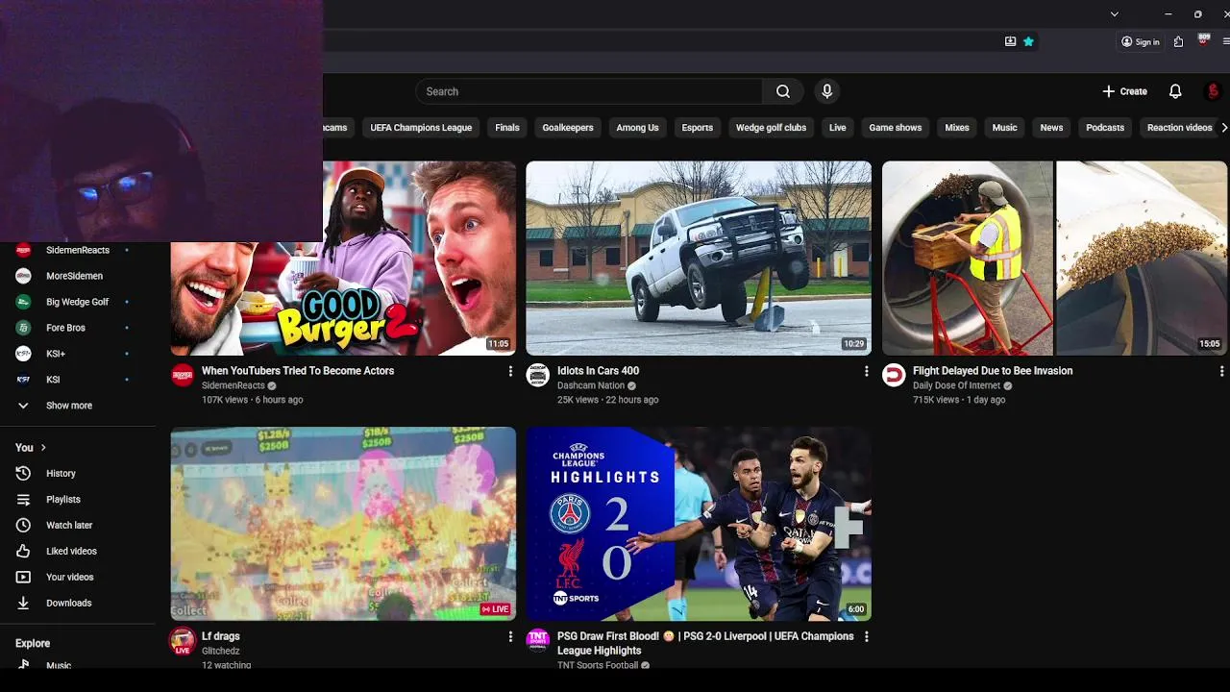Click the bookmark star in address bar

[x=1028, y=41]
